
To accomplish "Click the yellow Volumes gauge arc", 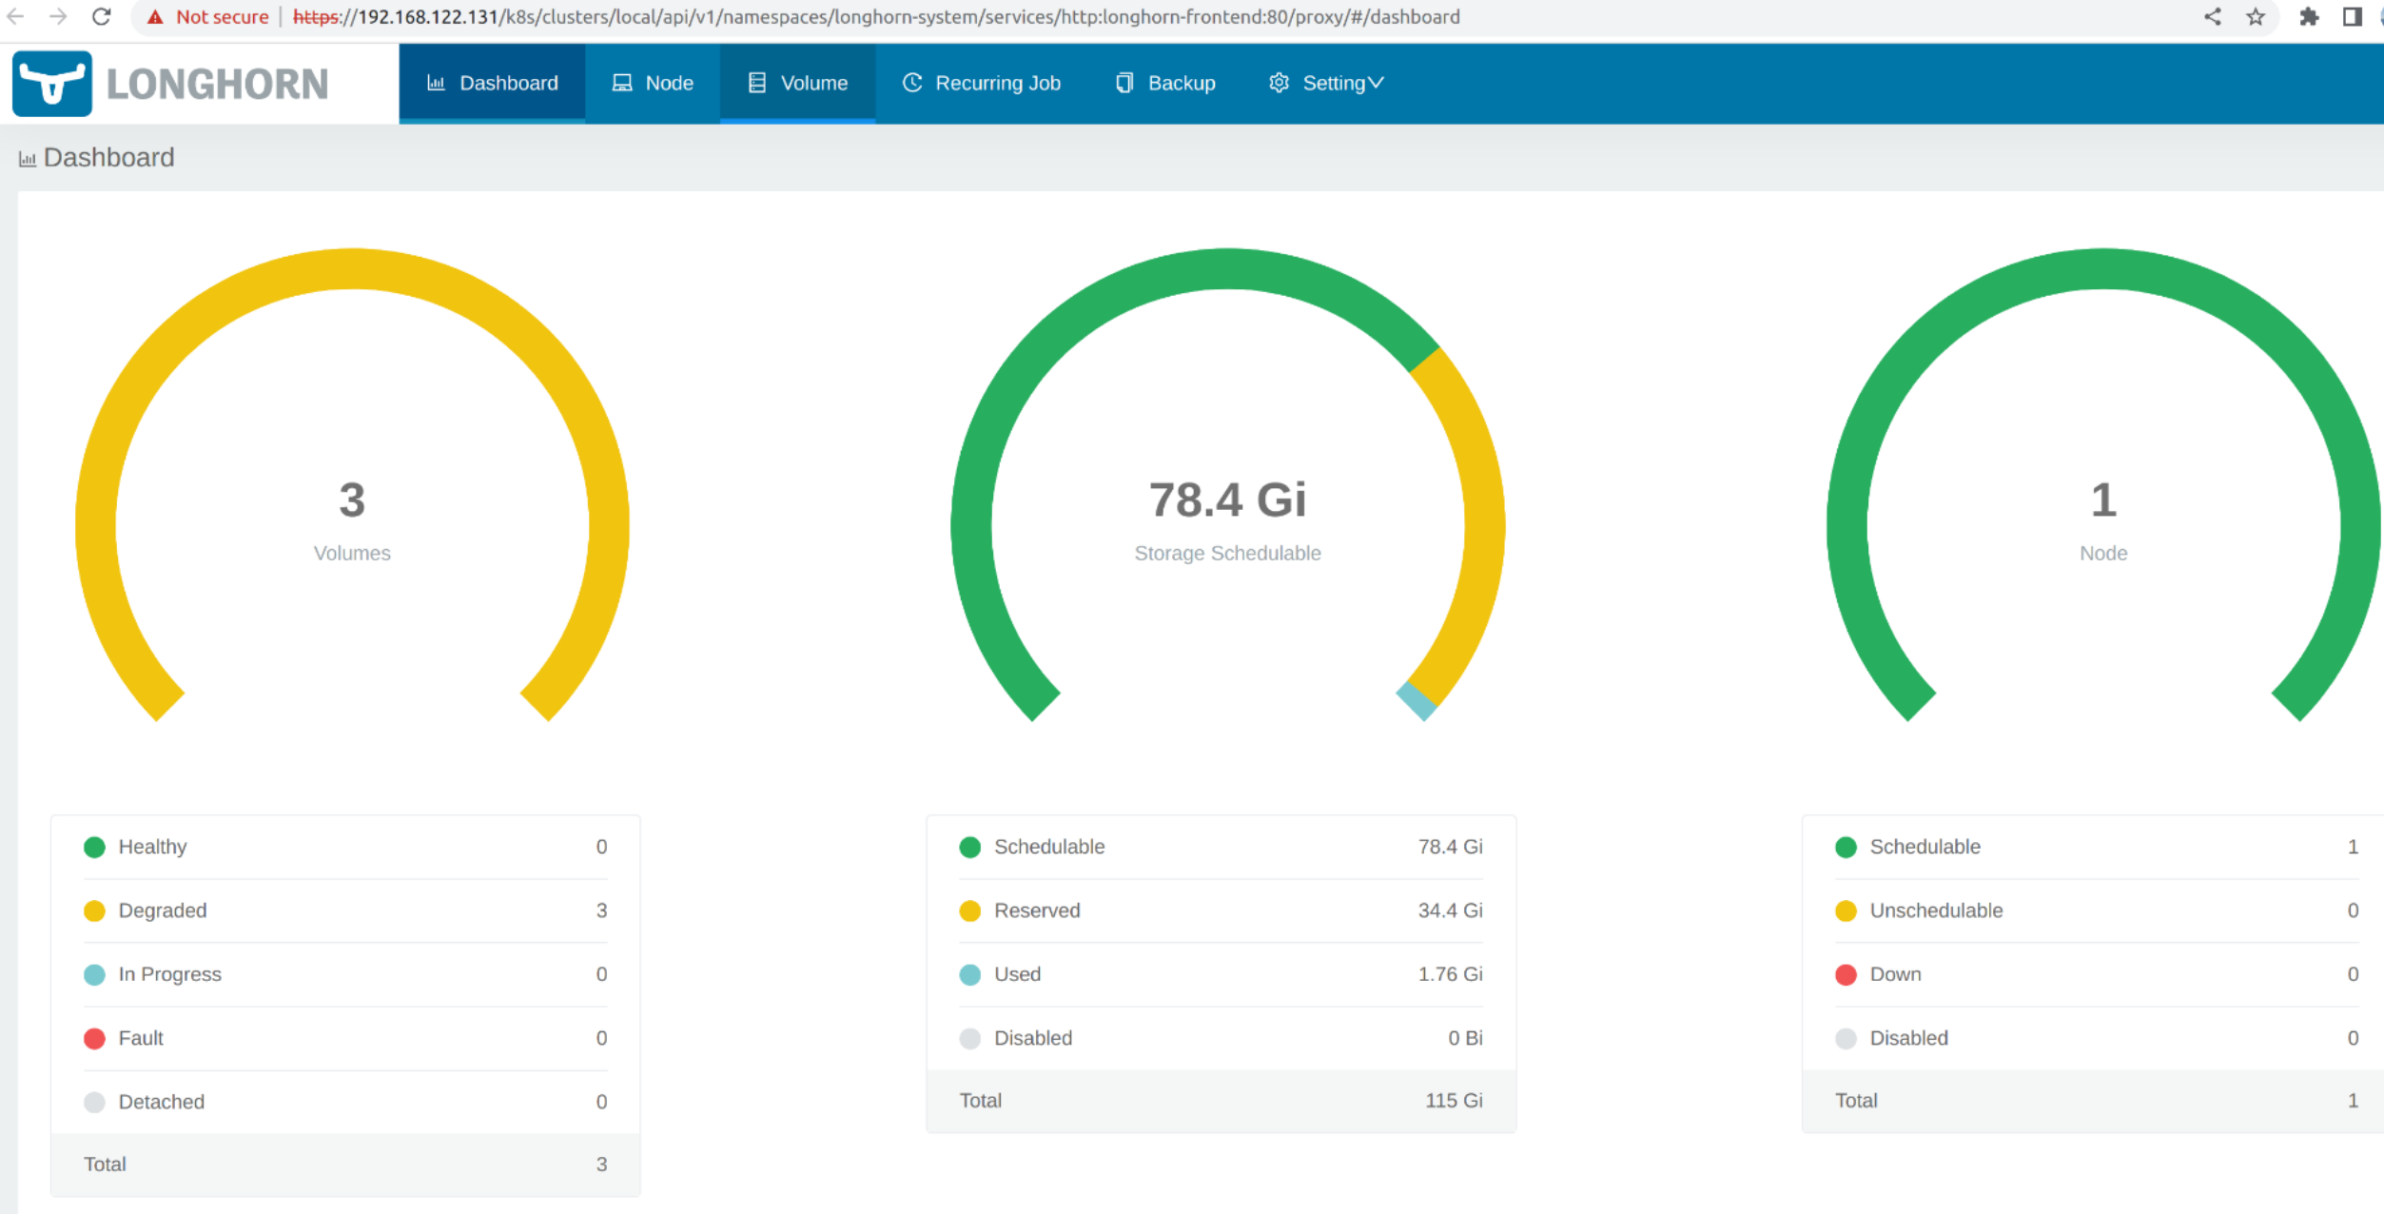I will click(x=352, y=268).
